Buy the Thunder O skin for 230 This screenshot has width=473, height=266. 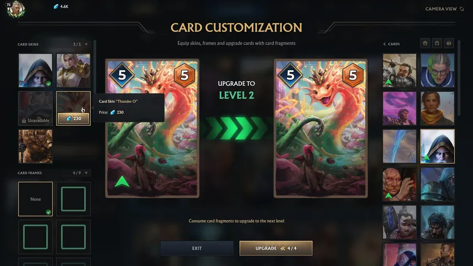(x=73, y=118)
